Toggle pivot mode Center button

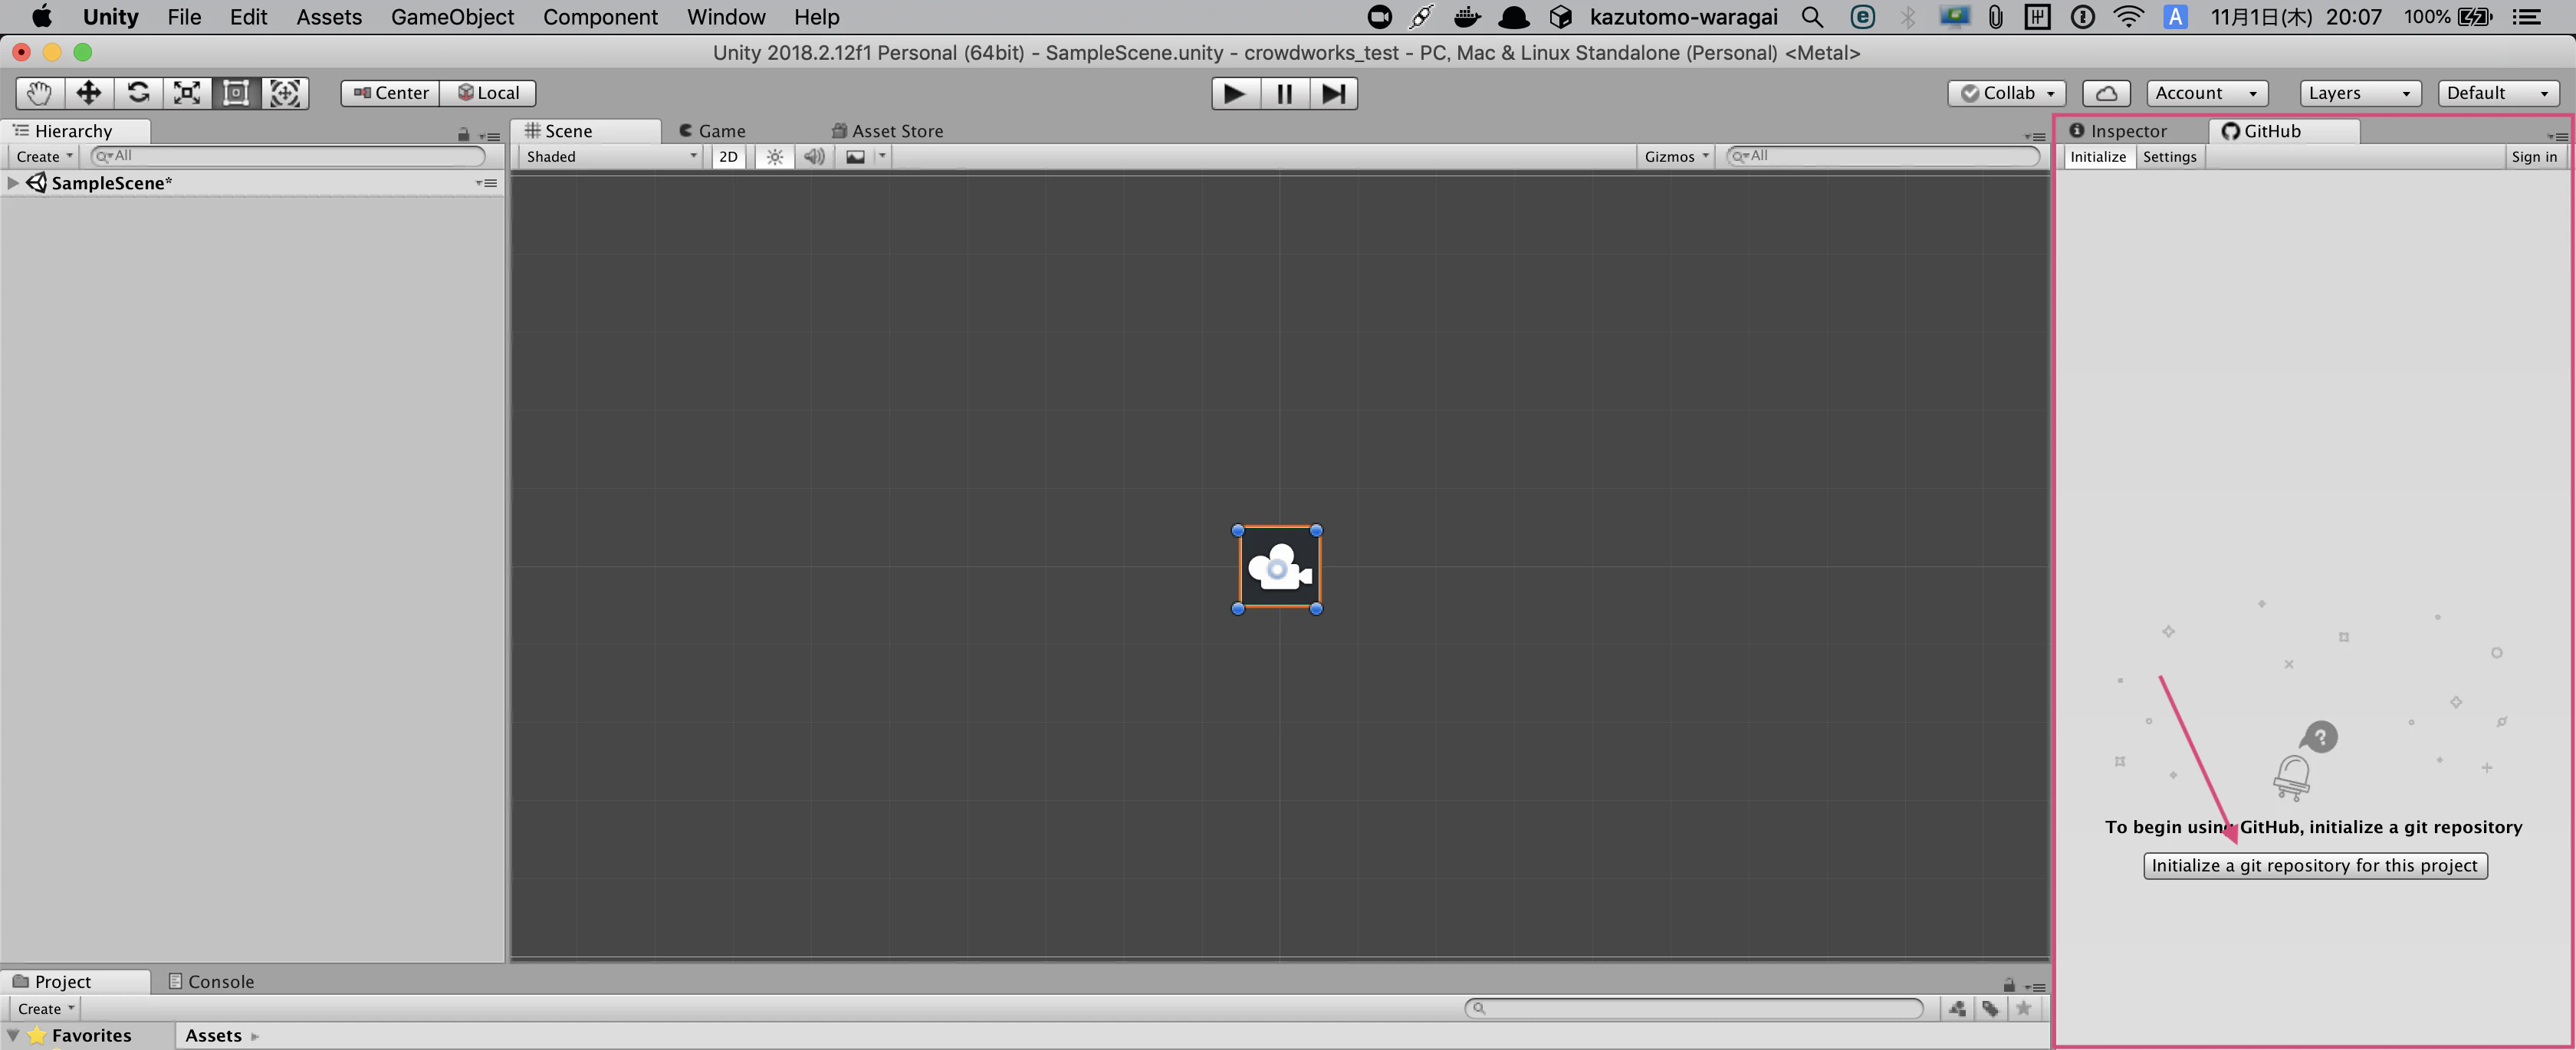point(391,93)
